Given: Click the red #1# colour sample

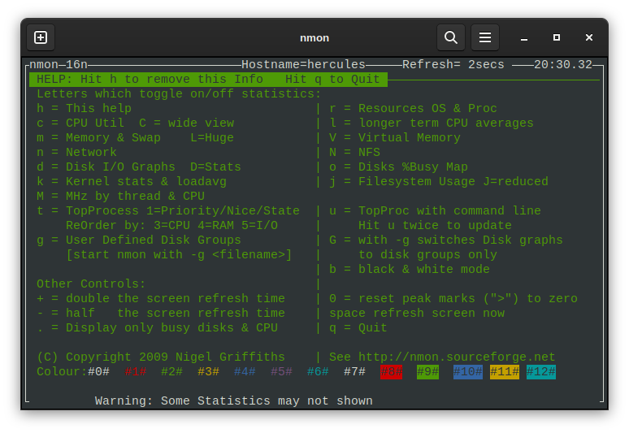Looking at the screenshot, I should (135, 371).
